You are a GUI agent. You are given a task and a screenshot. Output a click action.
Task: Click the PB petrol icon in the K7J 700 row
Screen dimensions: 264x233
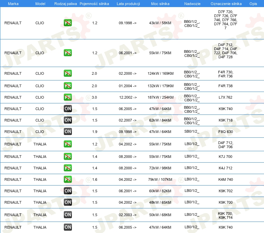68,156
